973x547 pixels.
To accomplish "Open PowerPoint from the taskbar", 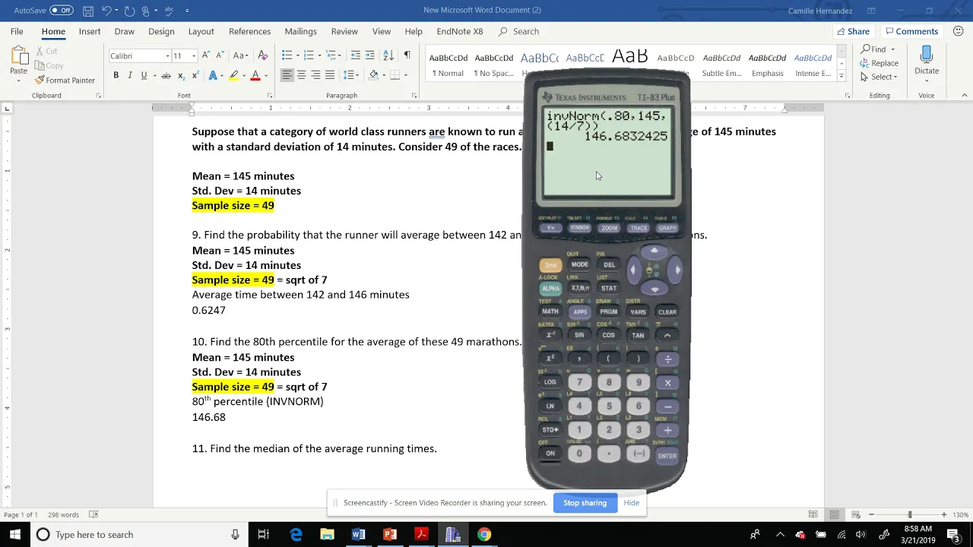I will pyautogui.click(x=390, y=535).
